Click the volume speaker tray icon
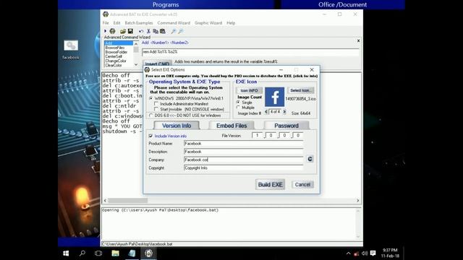The width and height of the screenshot is (463, 260). click(365, 253)
